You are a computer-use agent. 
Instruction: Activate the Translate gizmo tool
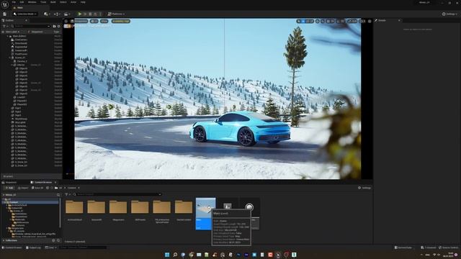[x=303, y=21]
